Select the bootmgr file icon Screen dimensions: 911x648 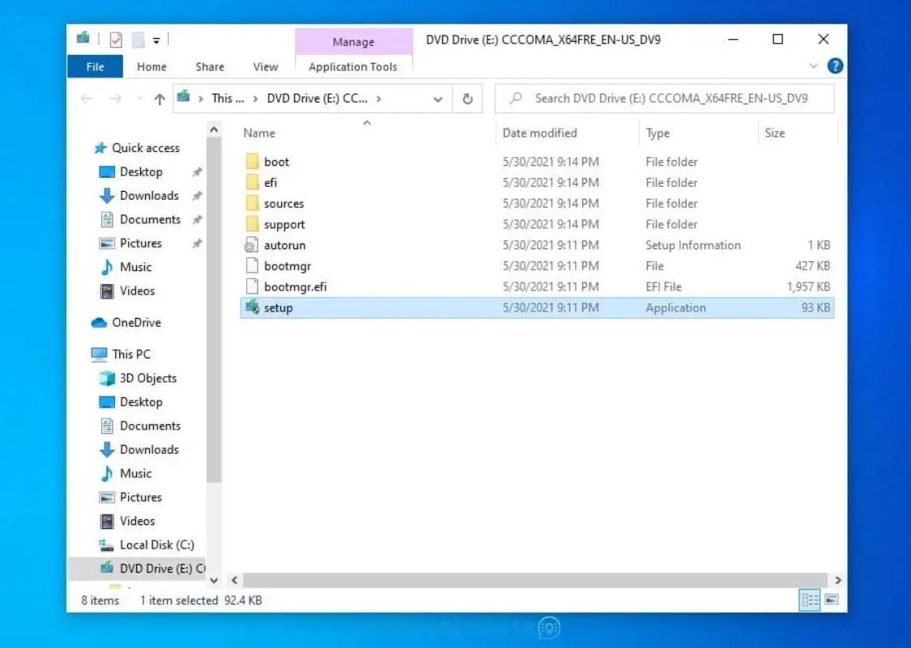[252, 266]
